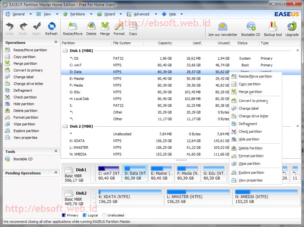Sort by the Capacity column header
Screen dimensions: 304x227
point(158,43)
